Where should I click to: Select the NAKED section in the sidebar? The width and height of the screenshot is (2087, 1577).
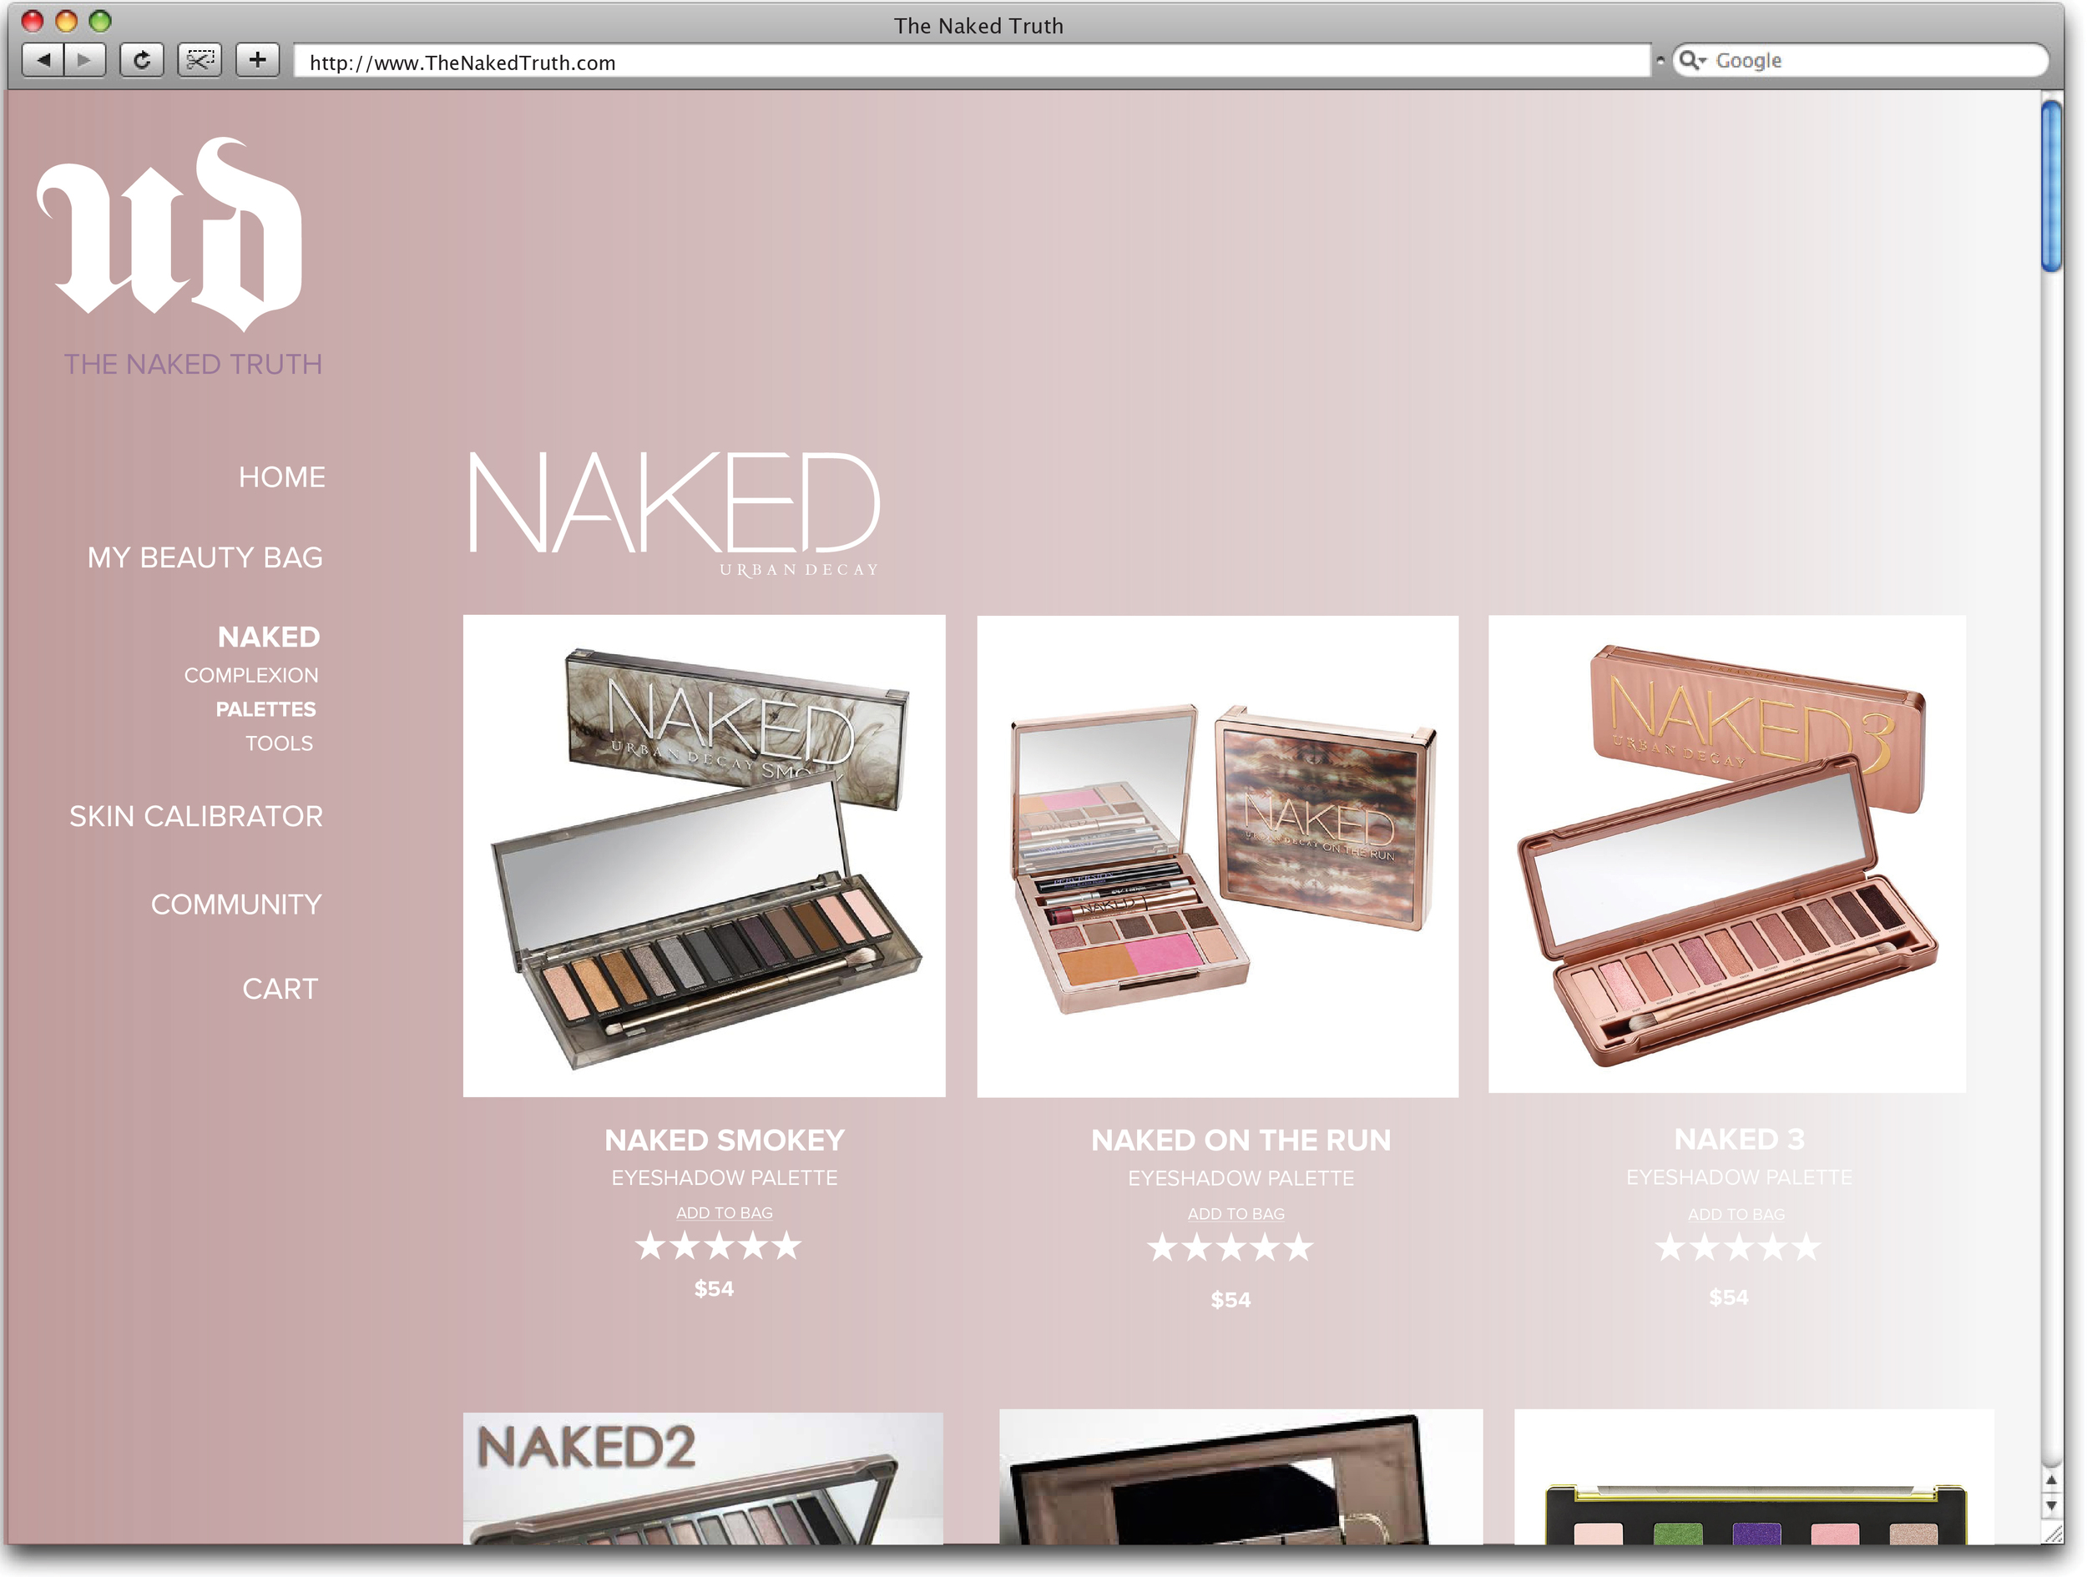pos(269,637)
